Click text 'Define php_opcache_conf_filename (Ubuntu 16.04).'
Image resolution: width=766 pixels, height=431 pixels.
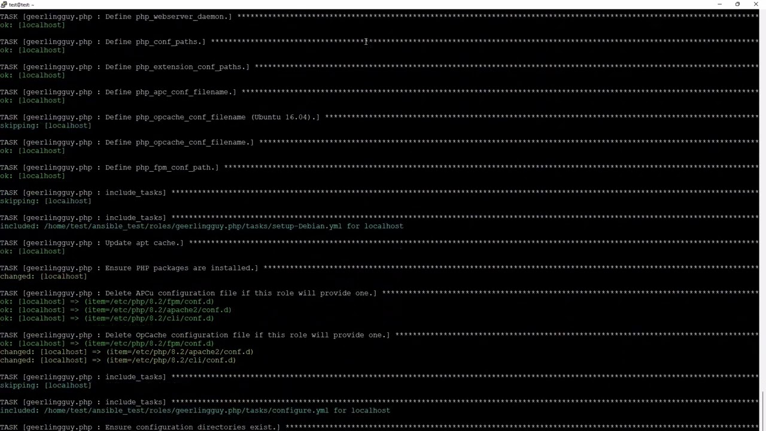(211, 117)
